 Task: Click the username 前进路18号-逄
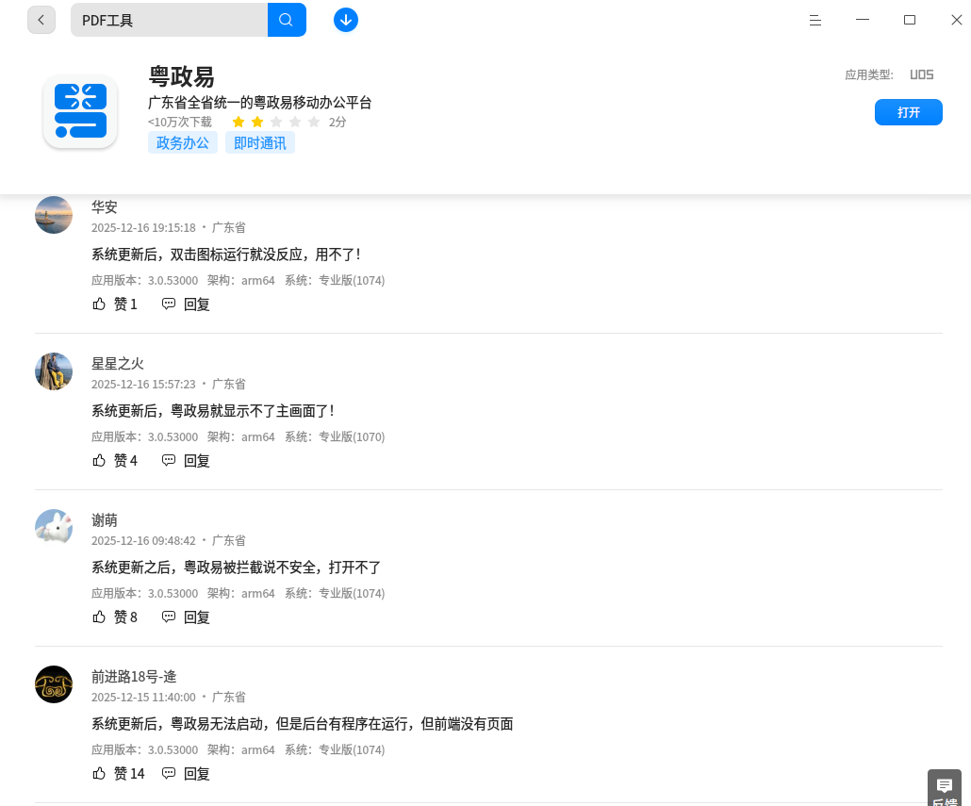click(135, 677)
